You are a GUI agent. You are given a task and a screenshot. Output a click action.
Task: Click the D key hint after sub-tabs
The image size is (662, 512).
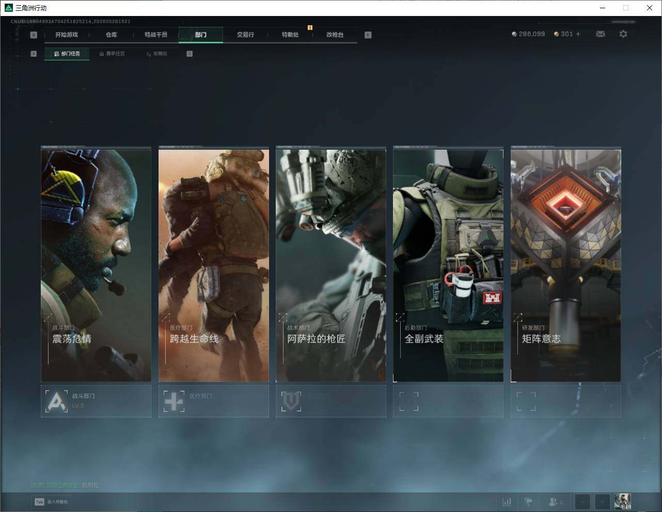tap(190, 54)
